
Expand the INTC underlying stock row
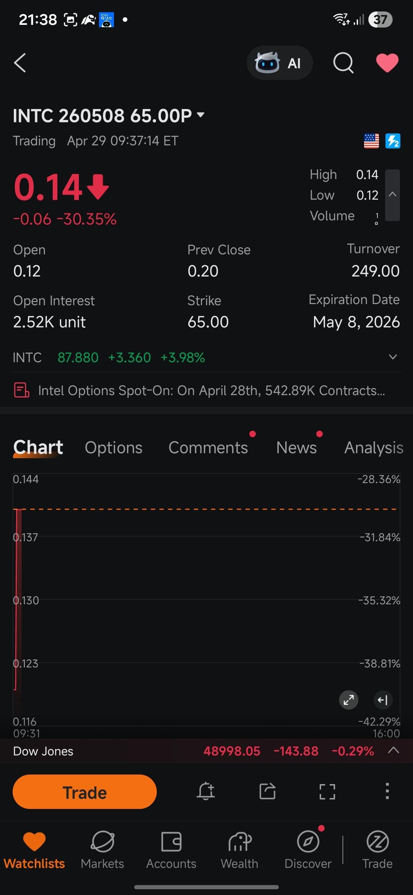point(393,357)
